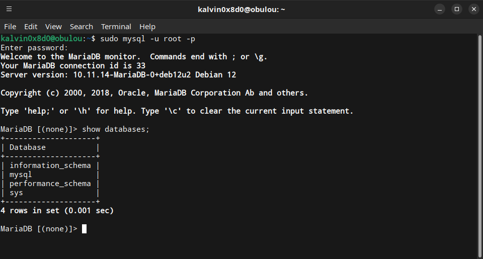Open the File menu

click(10, 27)
